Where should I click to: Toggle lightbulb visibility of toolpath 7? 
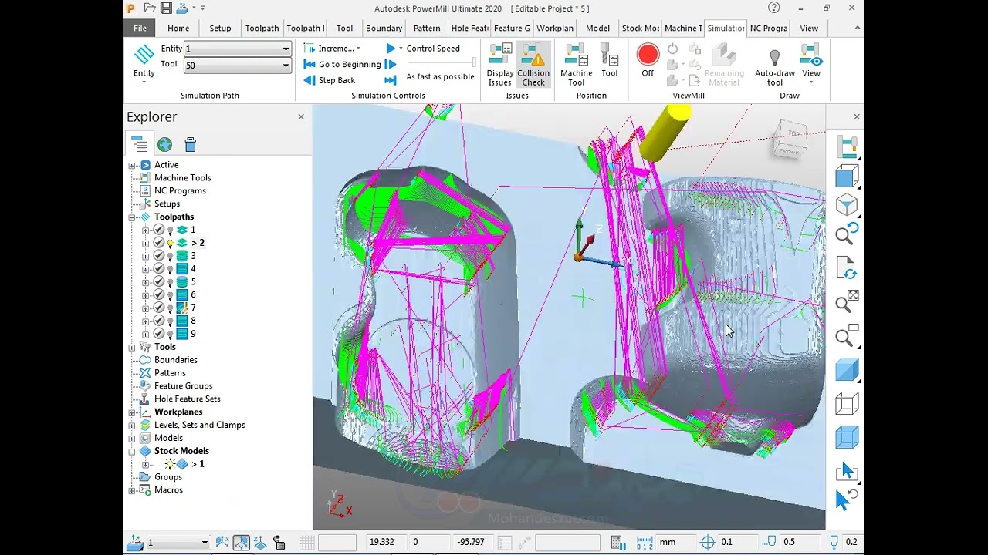pyautogui.click(x=170, y=308)
